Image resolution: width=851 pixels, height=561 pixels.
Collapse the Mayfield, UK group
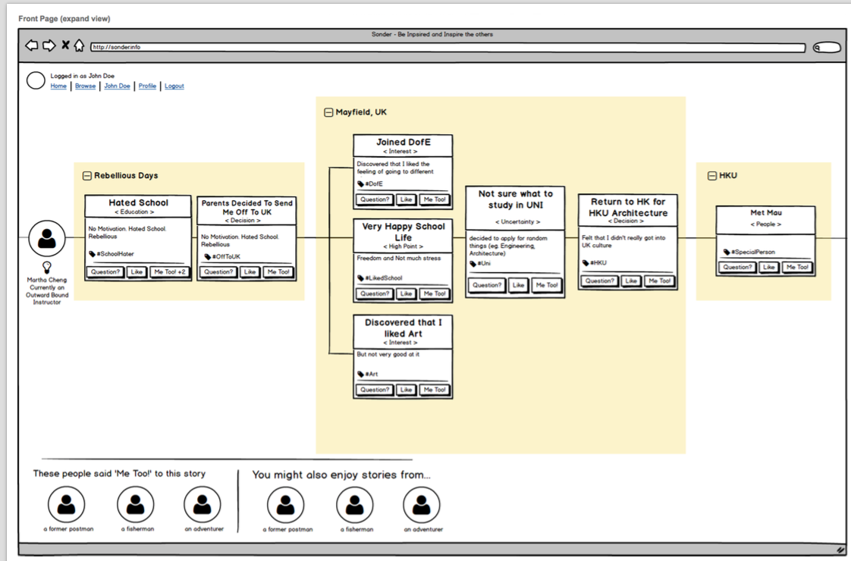click(x=328, y=112)
